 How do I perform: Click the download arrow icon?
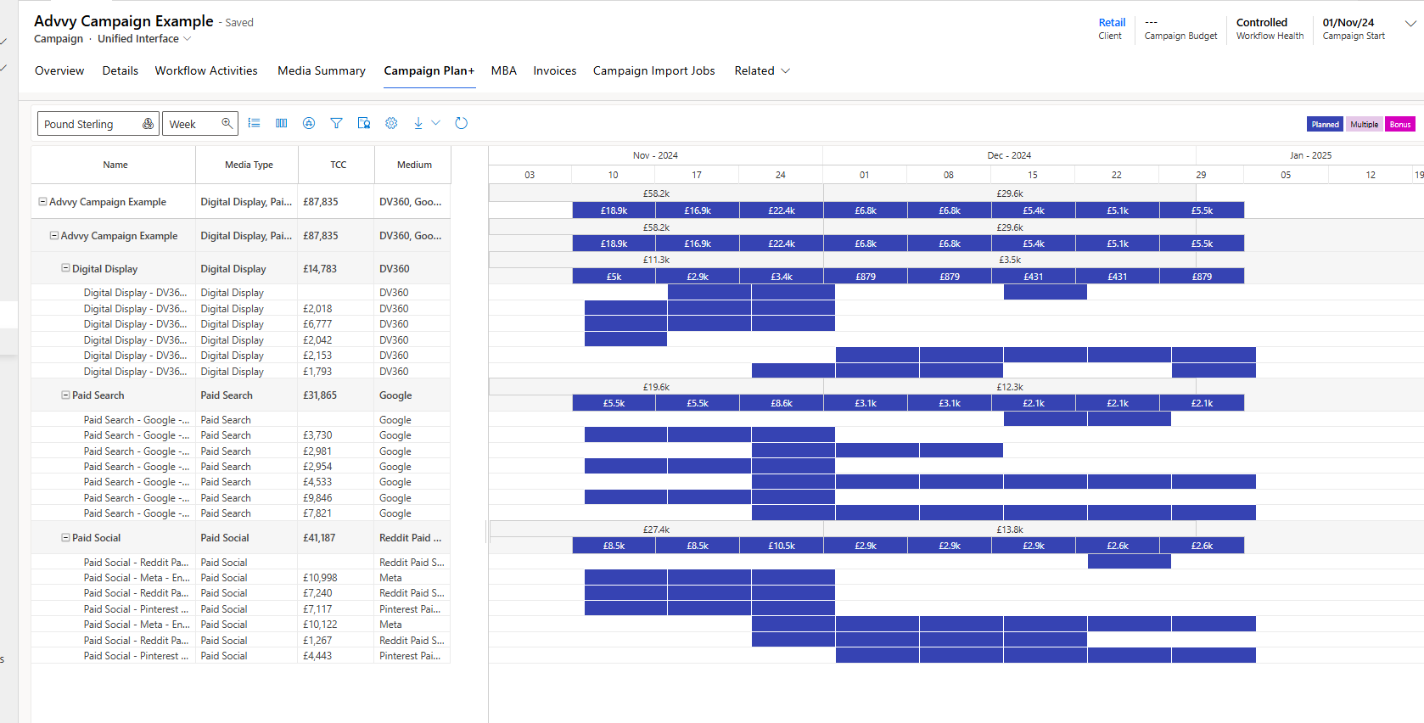pos(418,123)
